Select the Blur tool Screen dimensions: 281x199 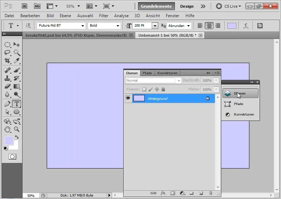point(7,94)
